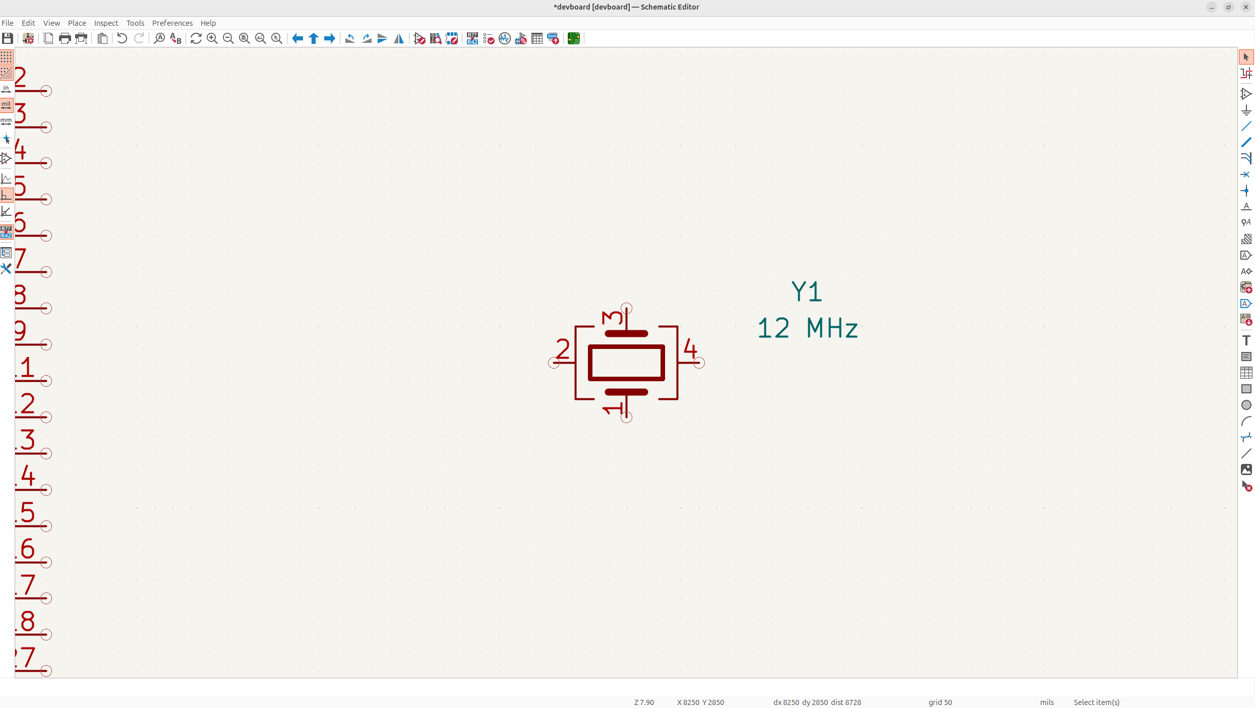Toggle grid display in left toolbar
1255x708 pixels.
click(6, 57)
